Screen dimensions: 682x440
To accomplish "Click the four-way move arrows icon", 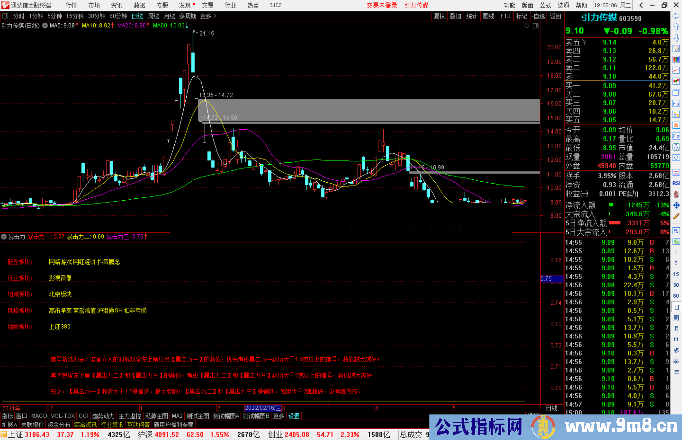I will [676, 205].
